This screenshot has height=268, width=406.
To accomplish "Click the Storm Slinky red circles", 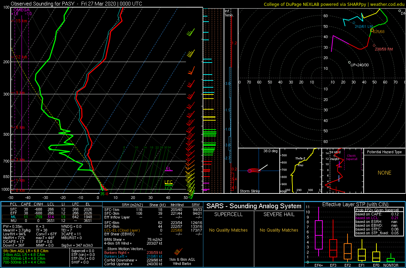I will pos(254,170).
